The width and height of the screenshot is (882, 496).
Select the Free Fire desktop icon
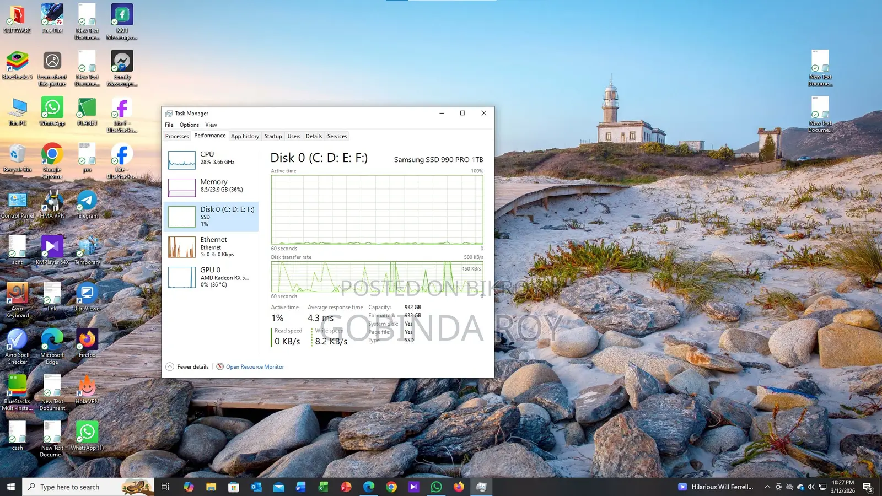(x=52, y=19)
